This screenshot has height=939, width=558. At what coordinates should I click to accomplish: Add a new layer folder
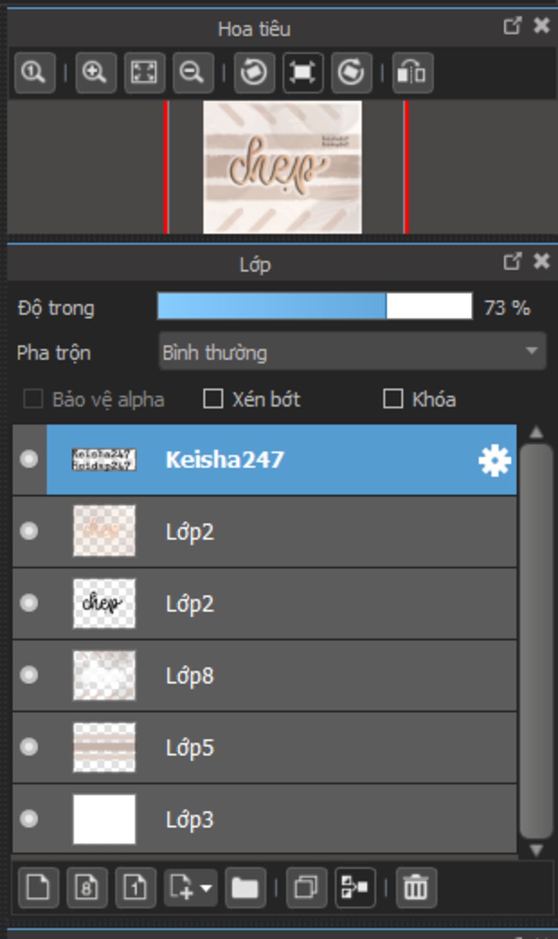coord(245,888)
